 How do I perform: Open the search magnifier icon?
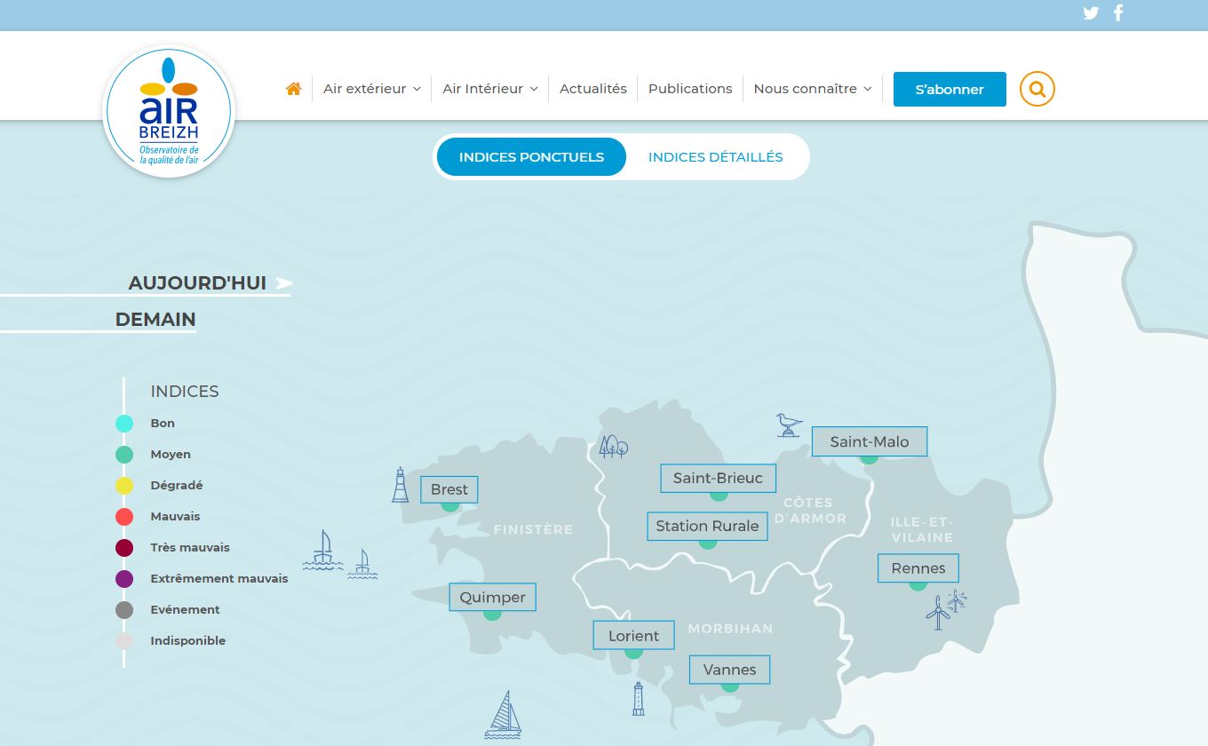pos(1037,89)
